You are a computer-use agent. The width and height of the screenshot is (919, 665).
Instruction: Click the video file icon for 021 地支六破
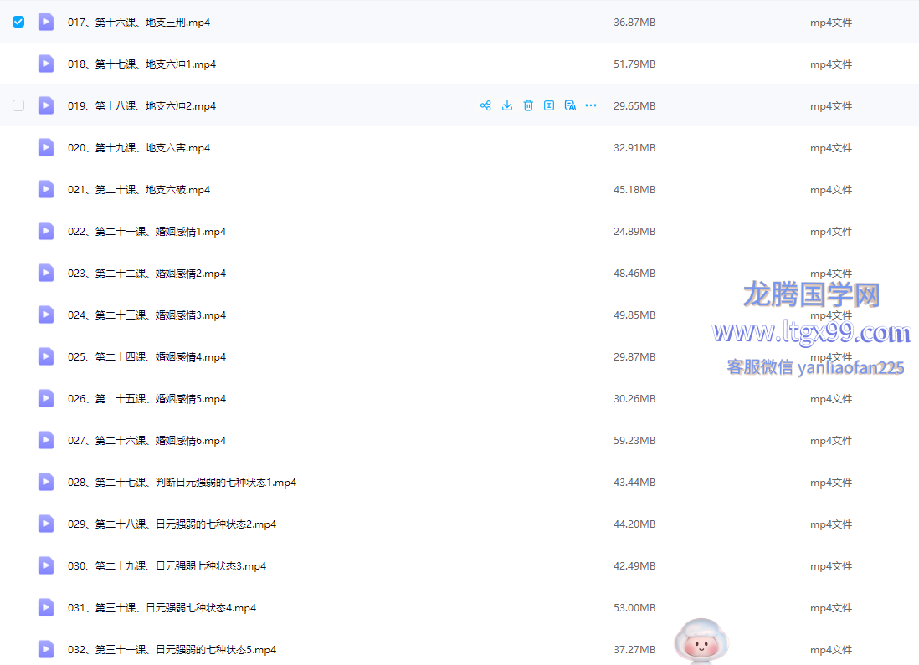point(46,189)
